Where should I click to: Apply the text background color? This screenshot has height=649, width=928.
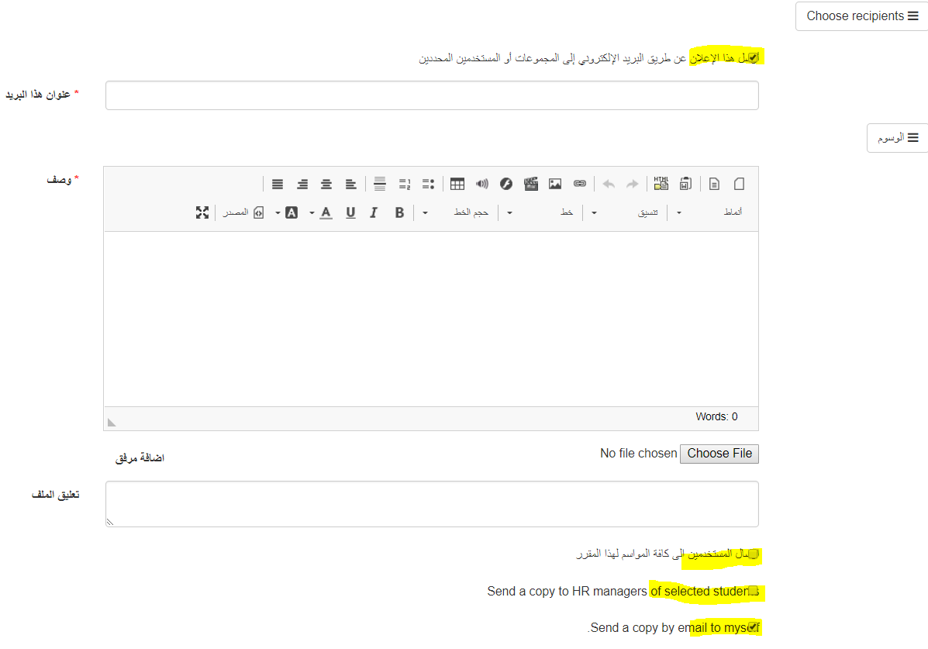point(292,212)
